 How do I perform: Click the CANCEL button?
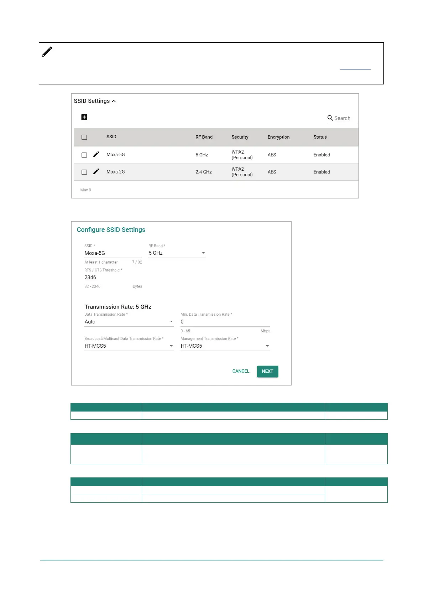[x=241, y=371]
